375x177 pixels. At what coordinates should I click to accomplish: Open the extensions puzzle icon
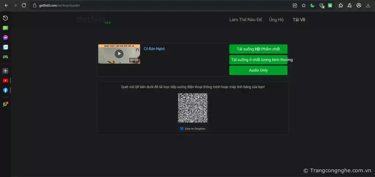[x=341, y=5]
